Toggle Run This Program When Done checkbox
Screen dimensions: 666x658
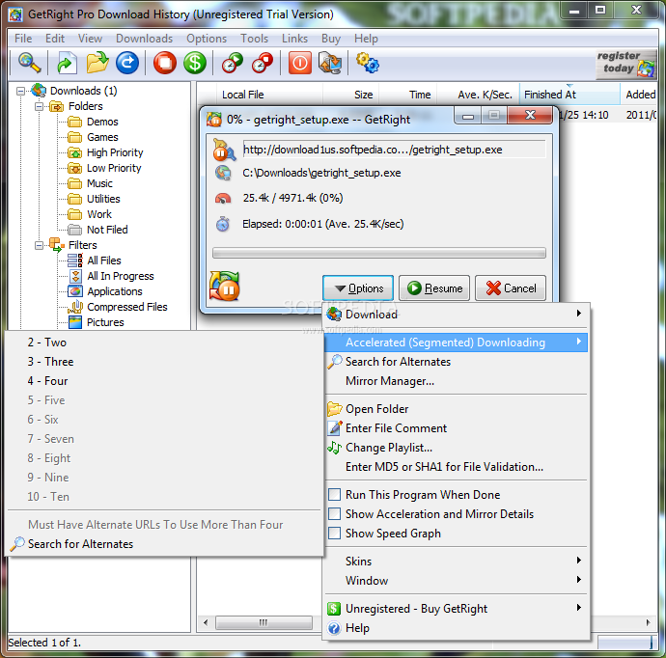click(335, 495)
